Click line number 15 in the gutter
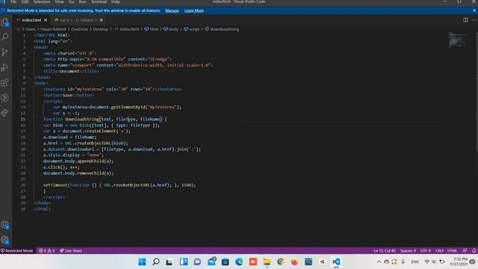Image resolution: width=478 pixels, height=269 pixels. pos(23,120)
